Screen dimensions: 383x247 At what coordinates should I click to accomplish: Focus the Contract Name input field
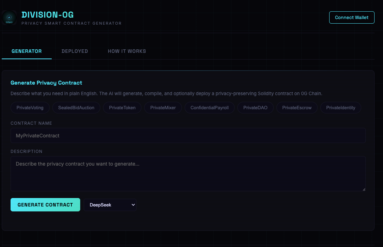coord(188,136)
